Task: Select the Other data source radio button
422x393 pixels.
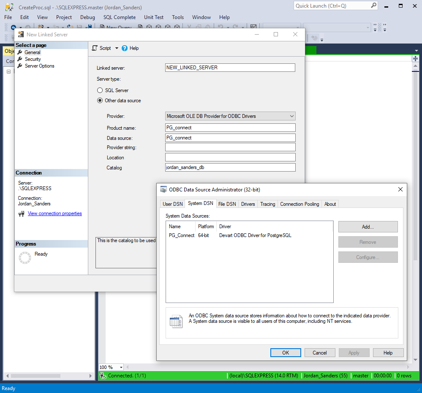Action: point(100,101)
